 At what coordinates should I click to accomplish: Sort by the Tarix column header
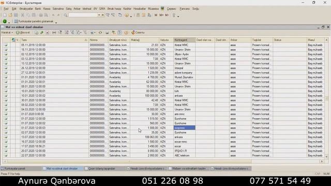(x=54, y=40)
